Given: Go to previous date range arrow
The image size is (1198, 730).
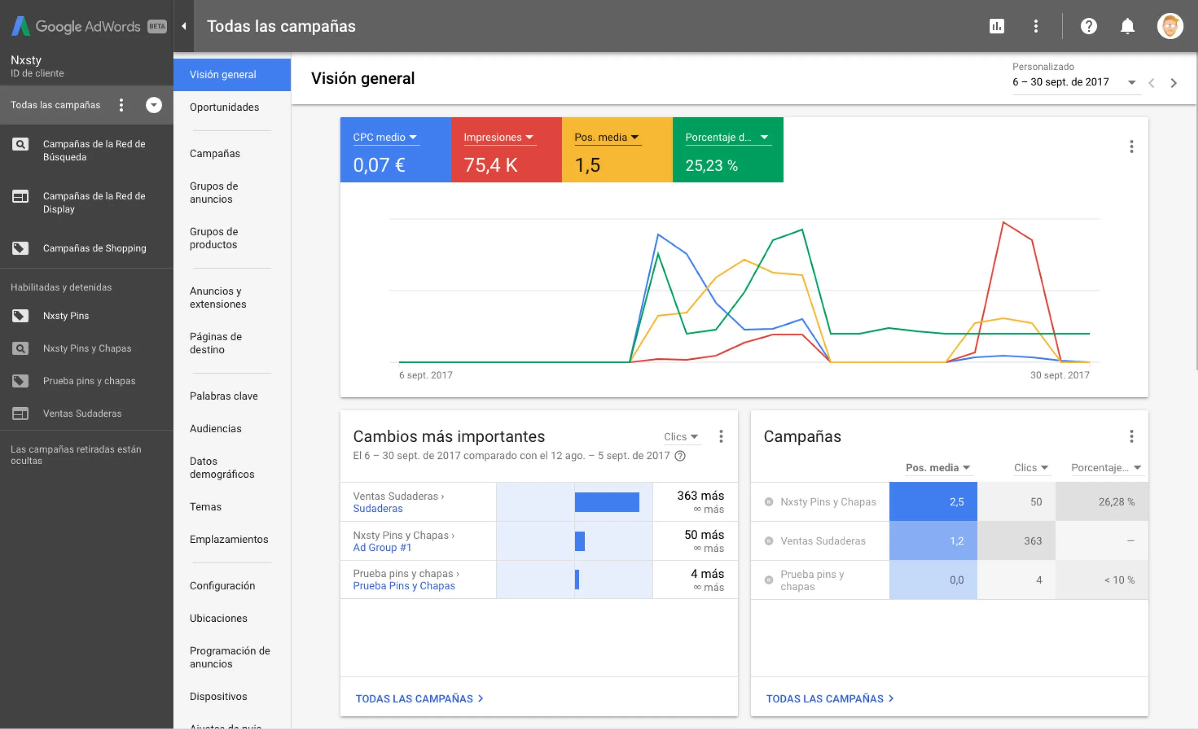Looking at the screenshot, I should click(x=1152, y=83).
